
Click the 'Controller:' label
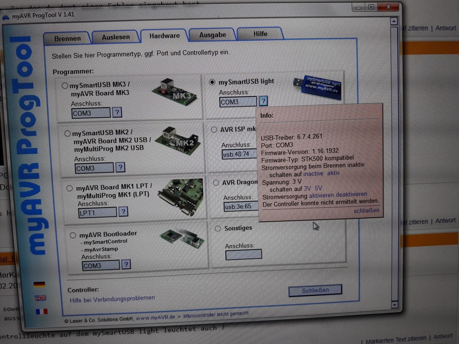[x=83, y=290]
